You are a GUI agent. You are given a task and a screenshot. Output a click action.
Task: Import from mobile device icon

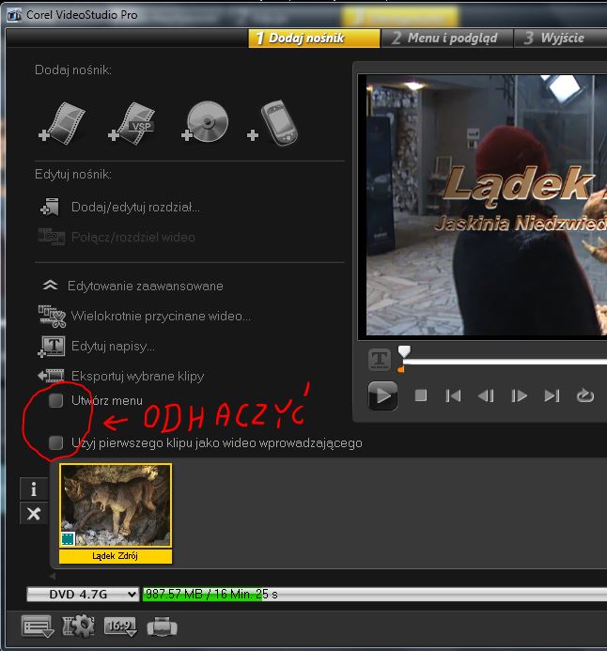tap(274, 122)
